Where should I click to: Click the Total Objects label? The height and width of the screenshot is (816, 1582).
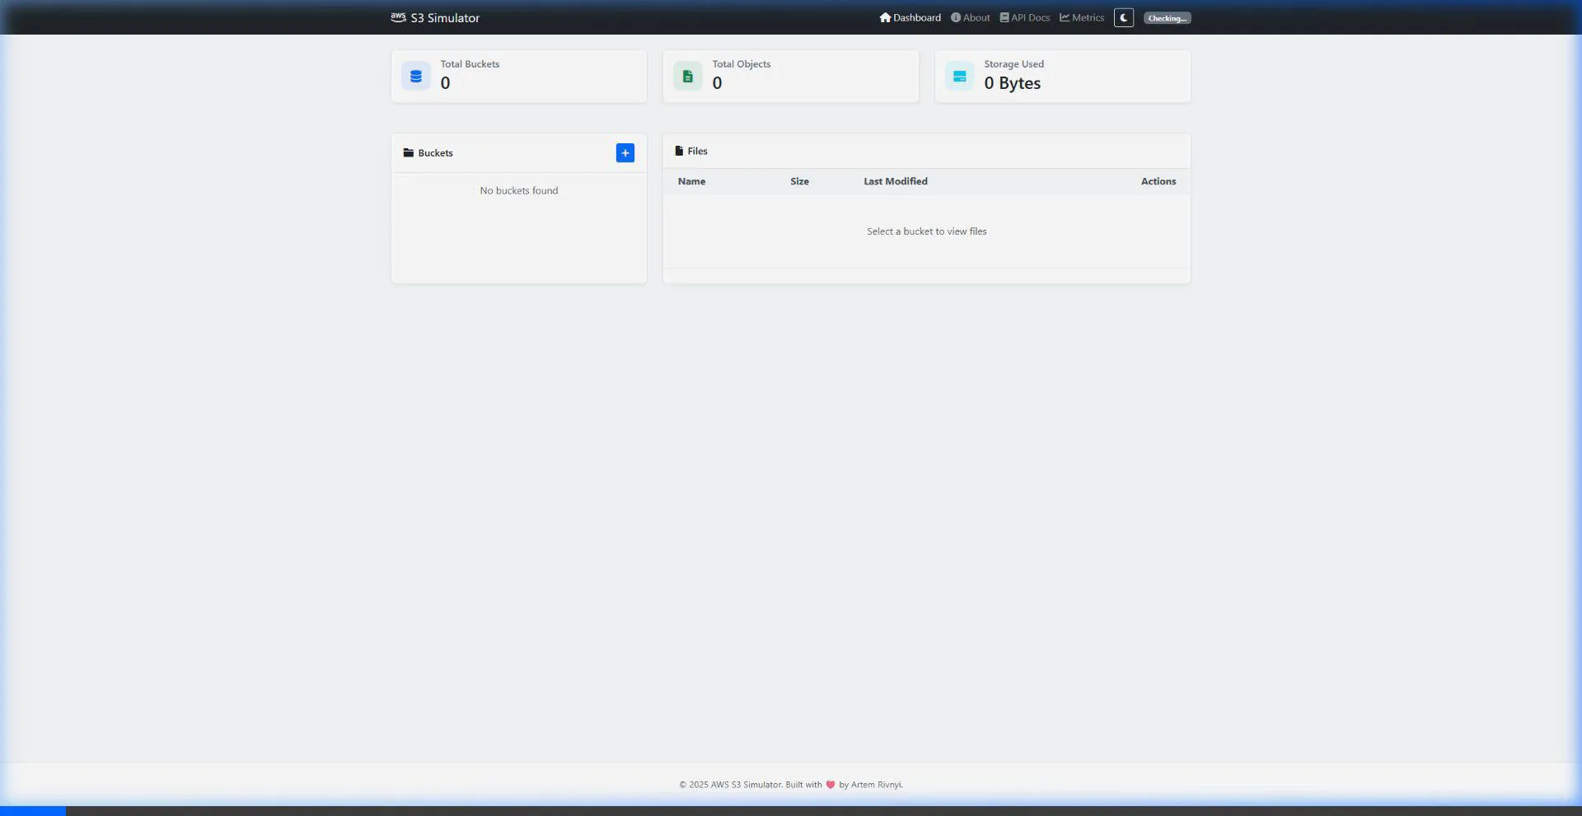(x=742, y=63)
